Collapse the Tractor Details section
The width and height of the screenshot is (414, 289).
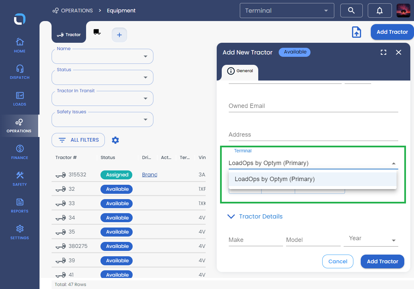point(231,216)
